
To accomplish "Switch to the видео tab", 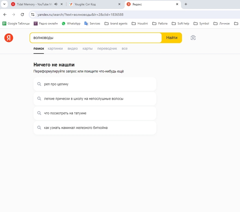I will [x=73, y=49].
